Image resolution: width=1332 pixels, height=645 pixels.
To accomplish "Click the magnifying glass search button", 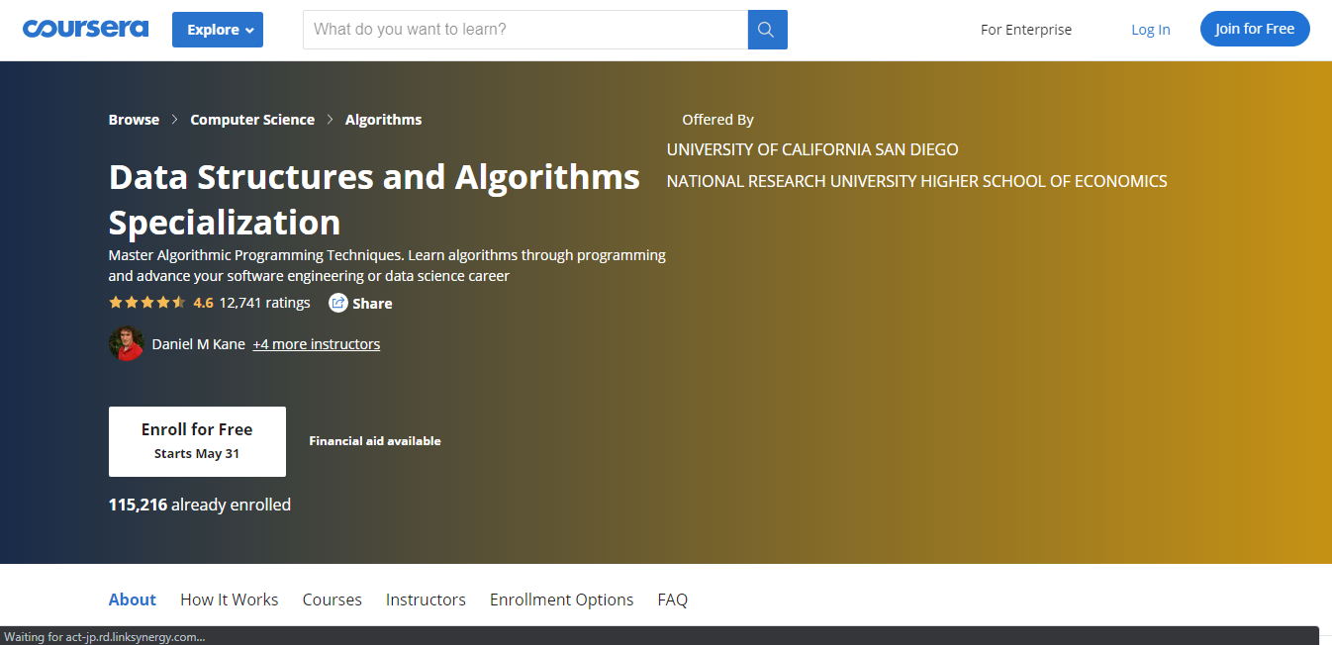I will pyautogui.click(x=767, y=30).
